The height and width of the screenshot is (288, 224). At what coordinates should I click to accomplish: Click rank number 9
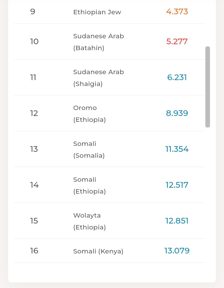point(33,12)
